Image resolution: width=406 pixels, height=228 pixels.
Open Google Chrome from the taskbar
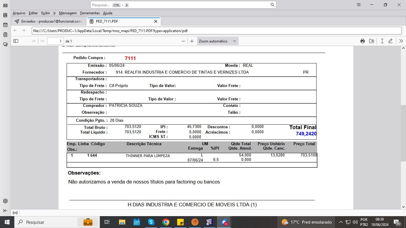166,222
